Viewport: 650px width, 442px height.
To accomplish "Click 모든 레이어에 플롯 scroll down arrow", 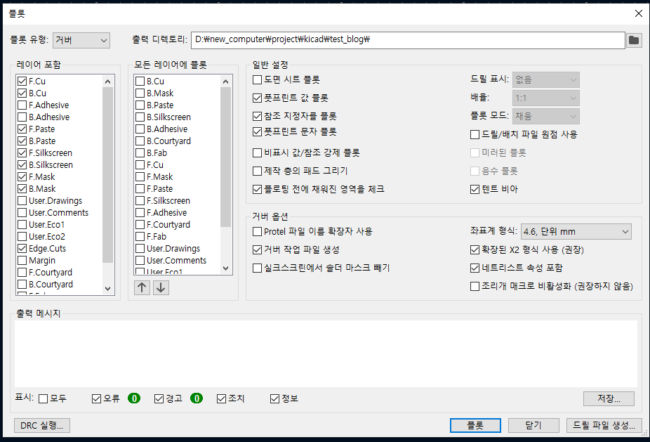I will (225, 268).
